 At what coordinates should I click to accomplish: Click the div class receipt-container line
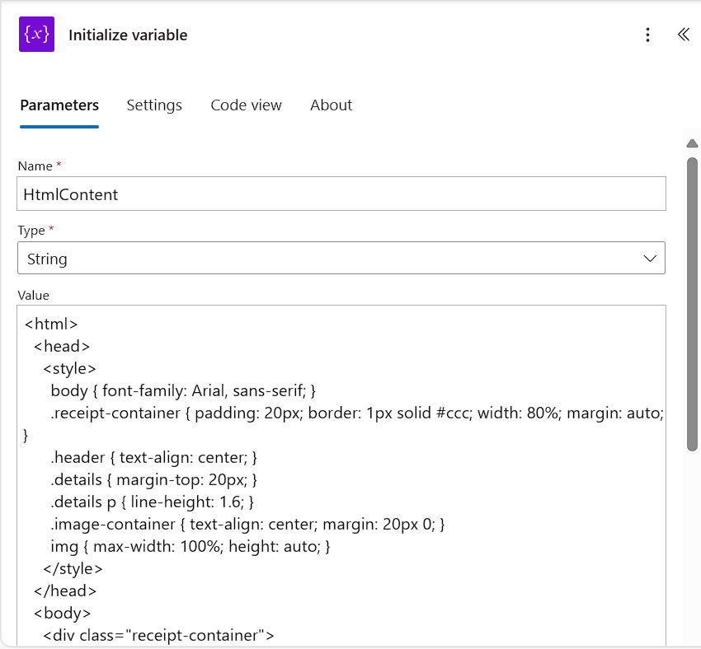click(x=158, y=635)
